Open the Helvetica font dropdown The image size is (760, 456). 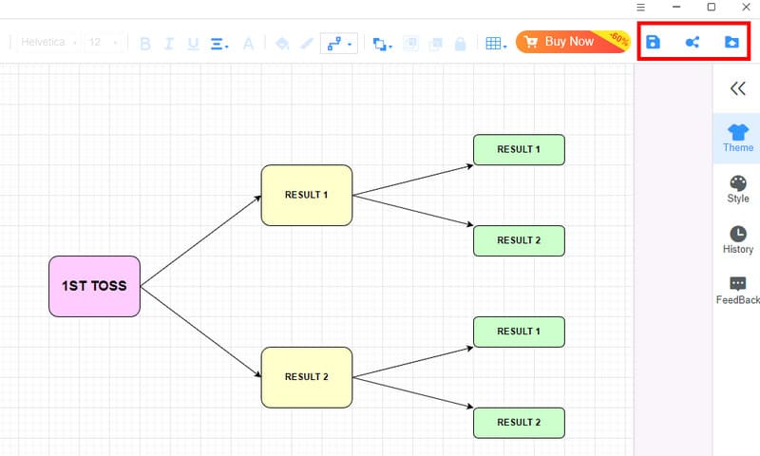pos(48,42)
